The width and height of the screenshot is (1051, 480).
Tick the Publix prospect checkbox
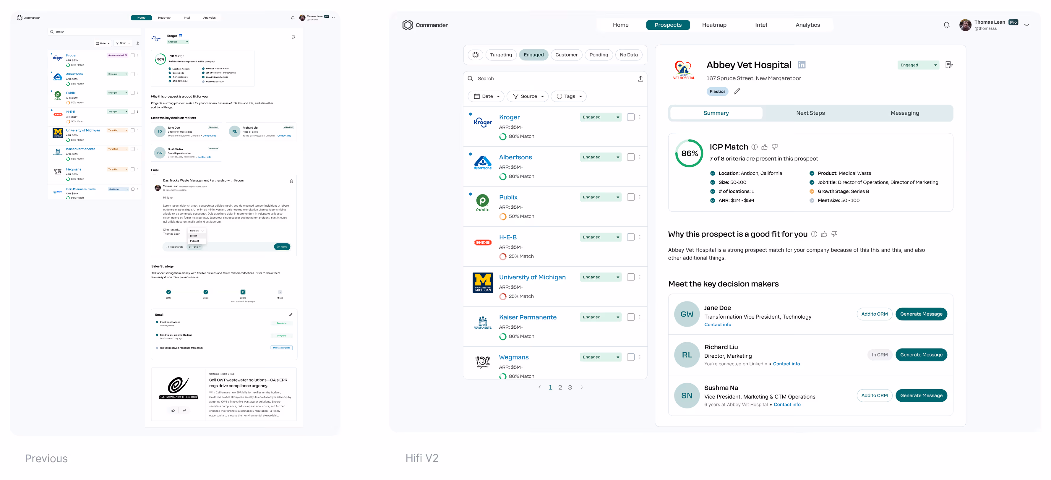630,197
